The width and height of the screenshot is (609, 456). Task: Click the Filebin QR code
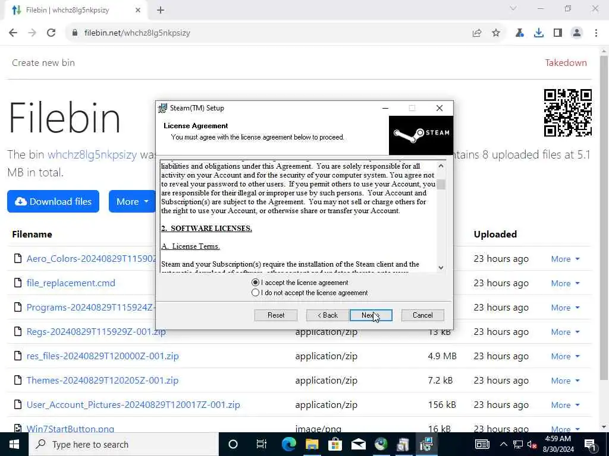568,113
